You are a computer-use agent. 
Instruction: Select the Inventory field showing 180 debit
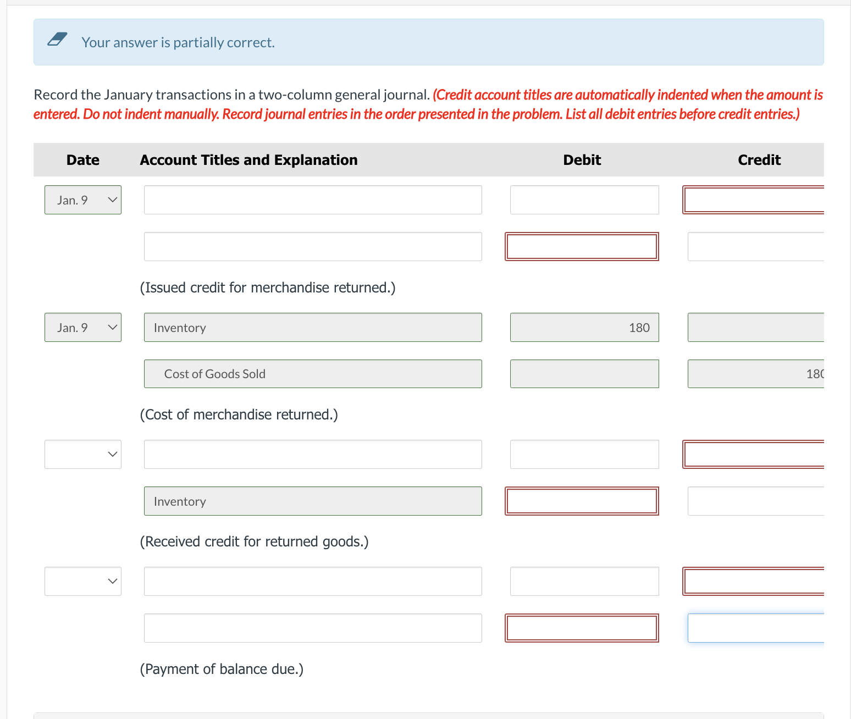tap(312, 327)
